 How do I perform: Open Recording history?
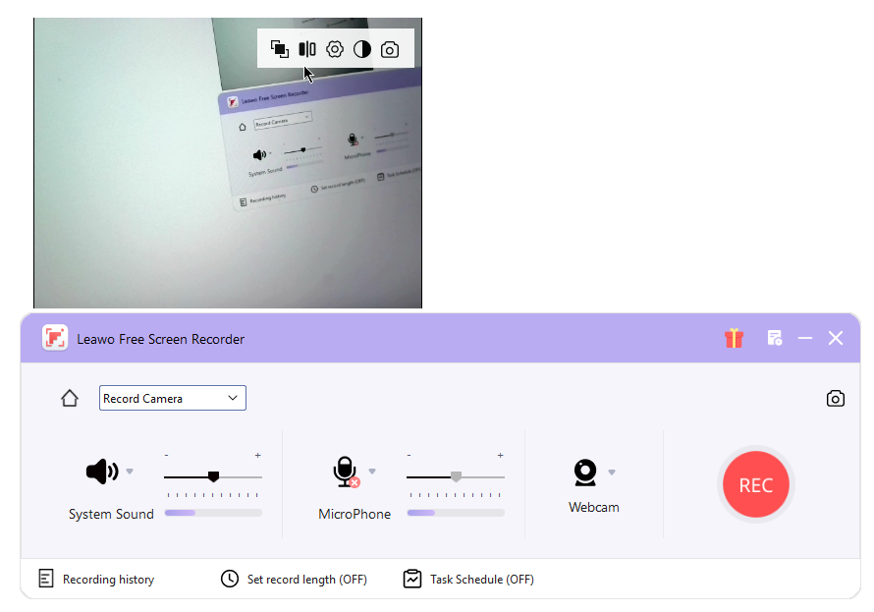96,580
